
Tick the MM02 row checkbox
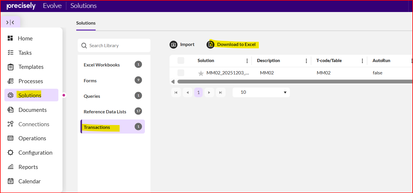pos(181,73)
